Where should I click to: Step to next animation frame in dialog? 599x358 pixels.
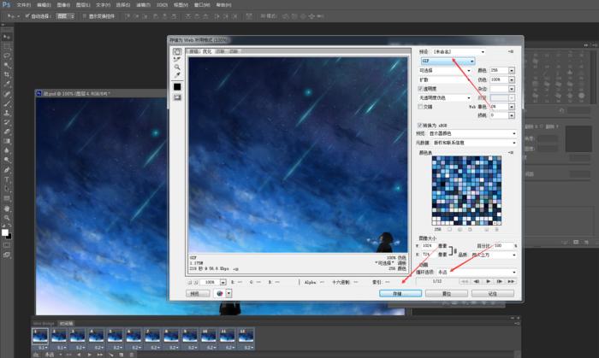click(x=499, y=281)
